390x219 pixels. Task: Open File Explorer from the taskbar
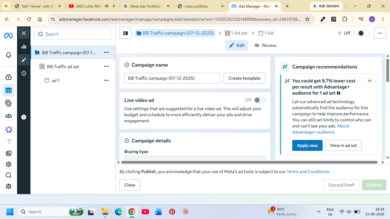[x=105, y=212]
